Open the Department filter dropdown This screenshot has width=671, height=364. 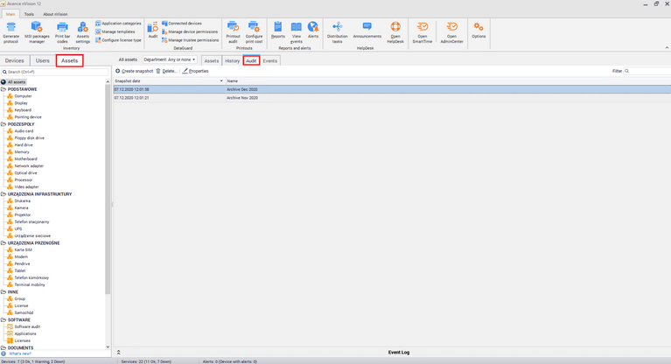click(169, 60)
